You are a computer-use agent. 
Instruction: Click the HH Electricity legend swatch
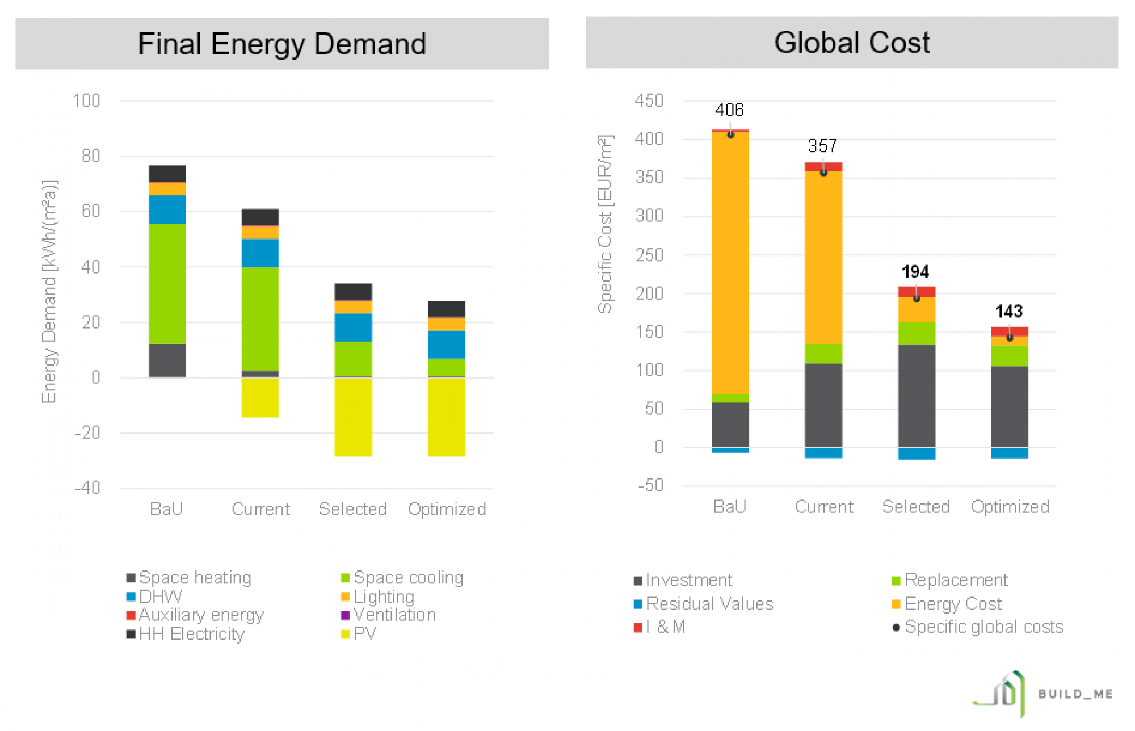pos(131,634)
